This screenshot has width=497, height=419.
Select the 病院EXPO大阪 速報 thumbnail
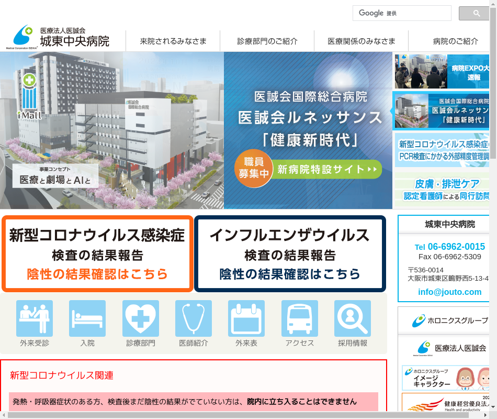point(443,71)
